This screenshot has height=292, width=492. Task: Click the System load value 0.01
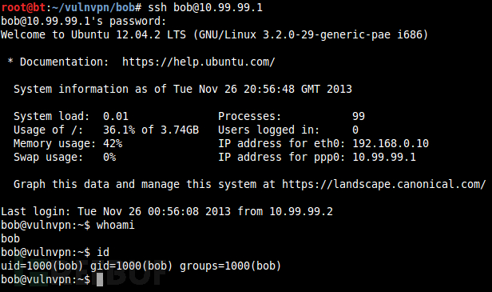coord(116,116)
